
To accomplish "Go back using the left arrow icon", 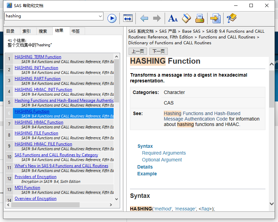I will point(144,18).
